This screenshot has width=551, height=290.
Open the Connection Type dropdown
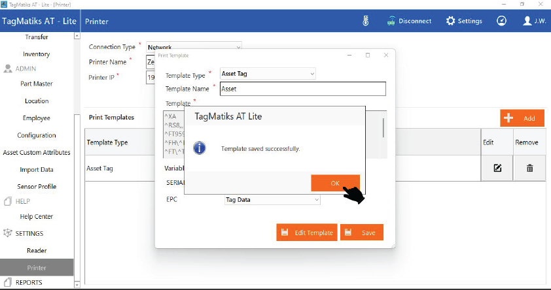[238, 47]
